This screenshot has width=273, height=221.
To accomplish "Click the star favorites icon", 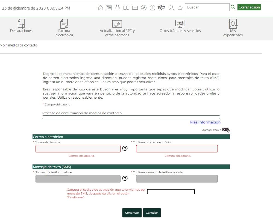I will [180, 8].
